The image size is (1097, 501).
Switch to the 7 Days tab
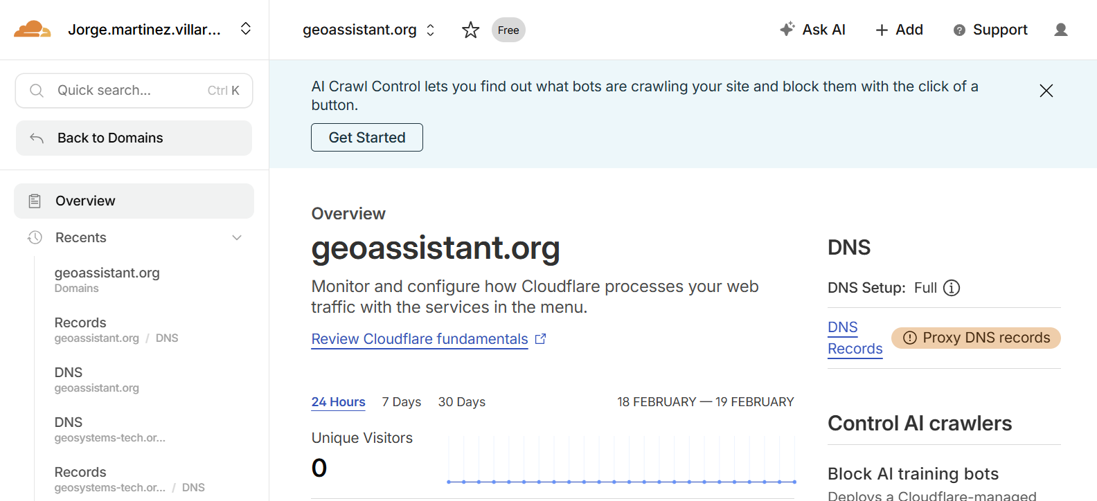(402, 402)
